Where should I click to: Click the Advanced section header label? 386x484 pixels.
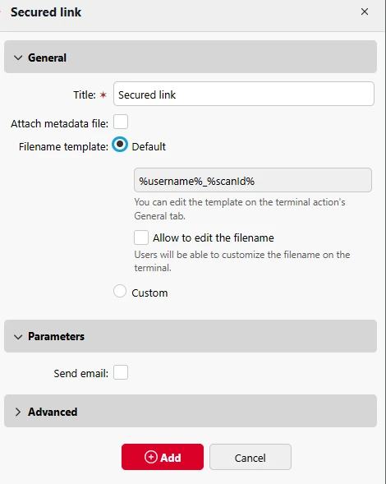click(x=53, y=412)
